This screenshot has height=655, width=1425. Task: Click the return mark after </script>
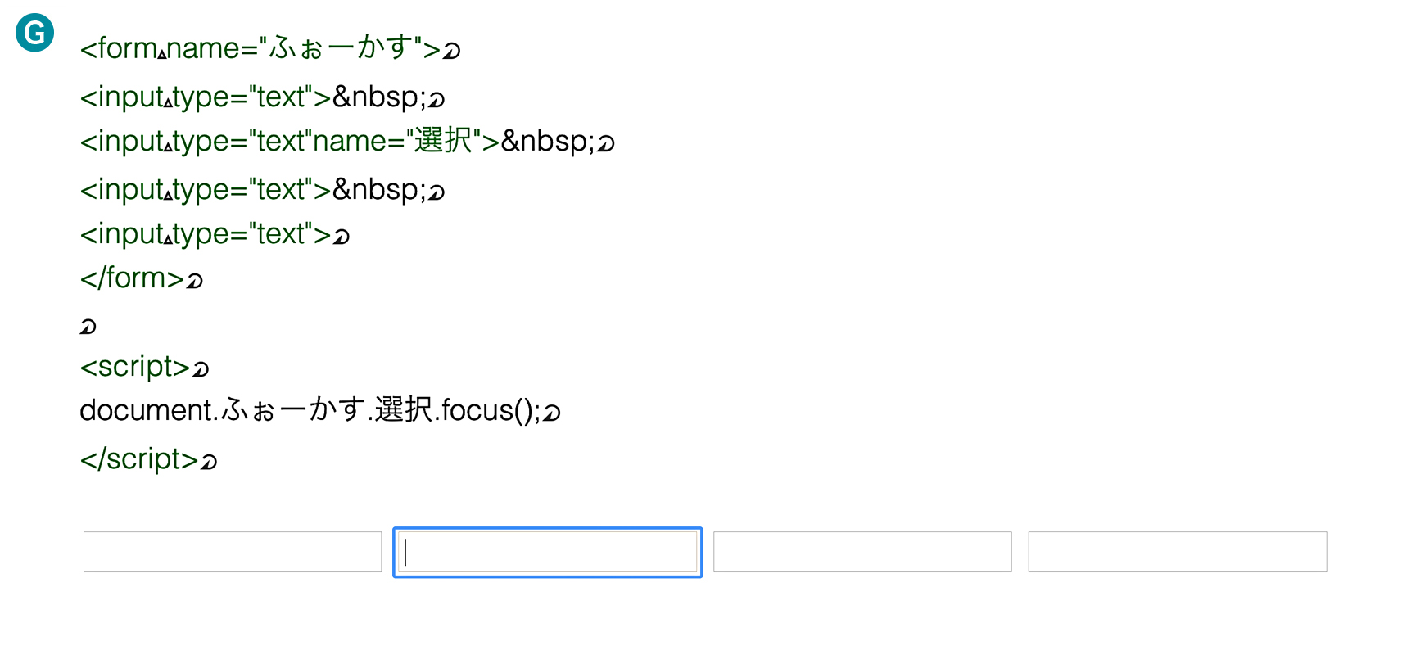[x=209, y=462]
